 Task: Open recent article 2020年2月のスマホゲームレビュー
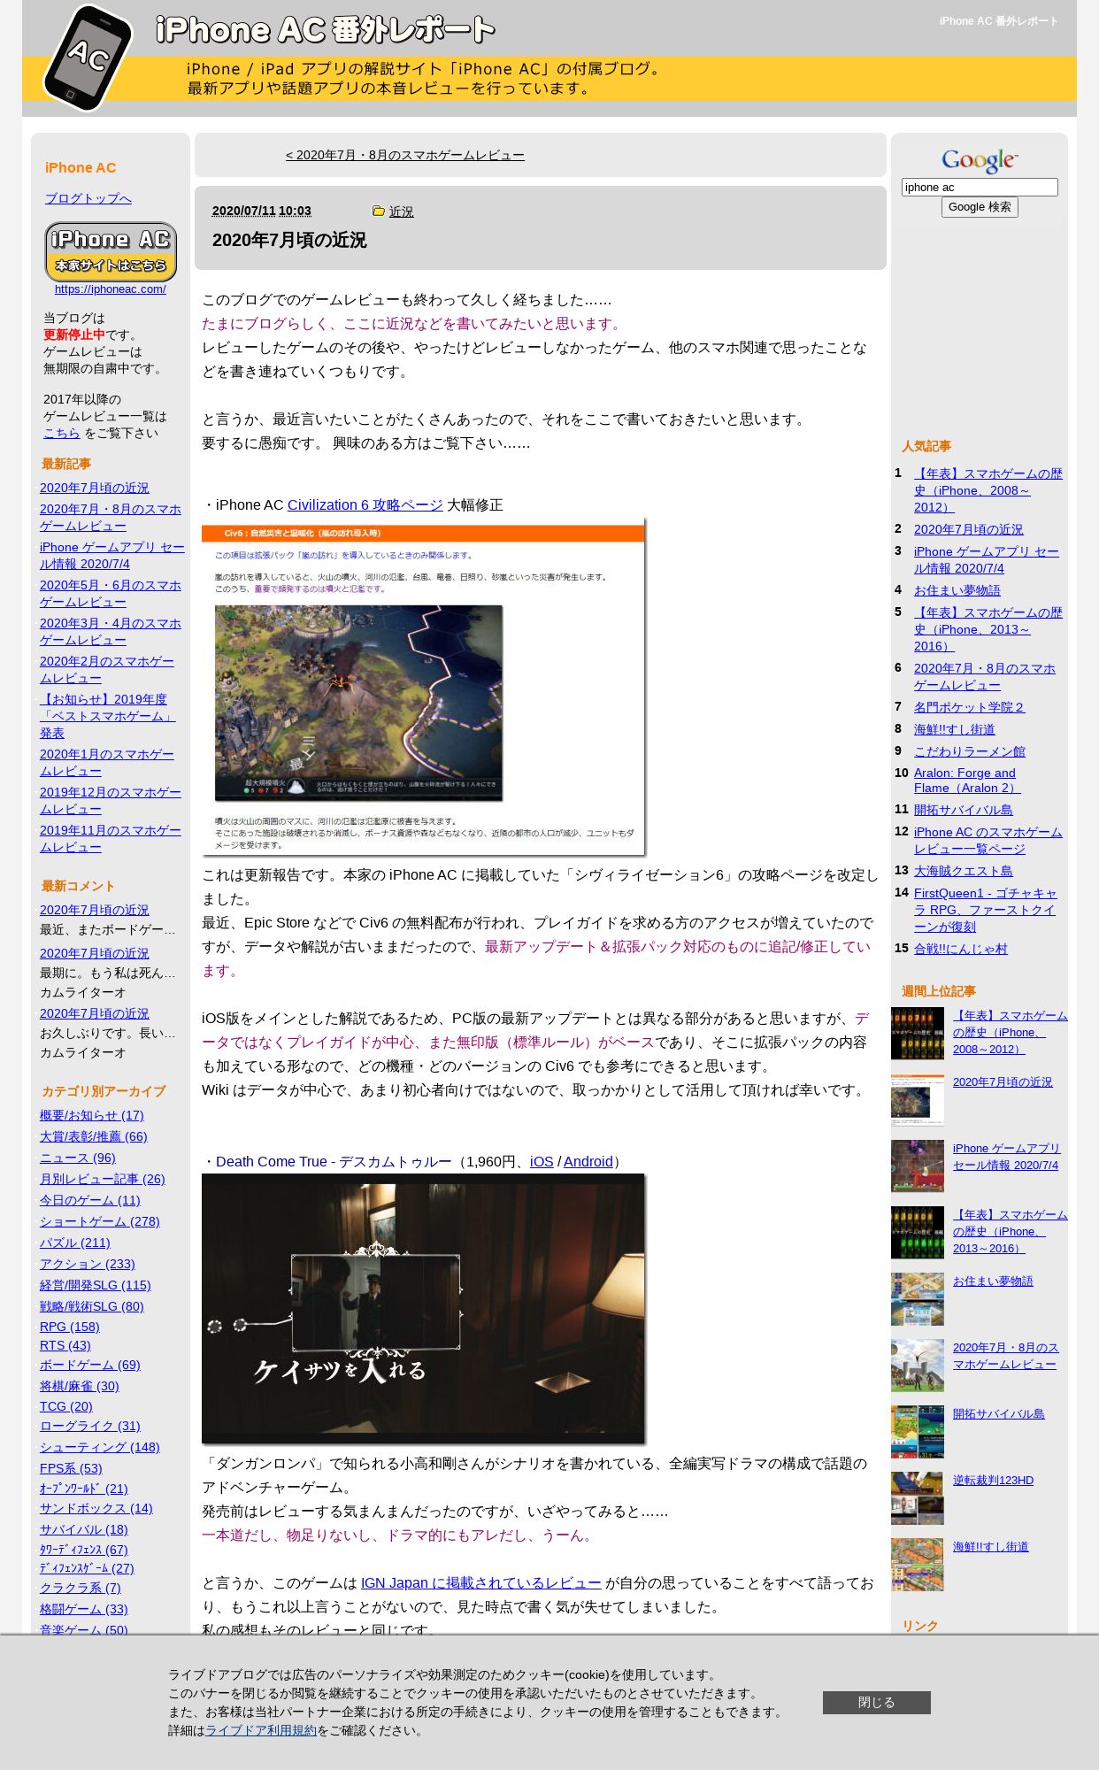[x=106, y=669]
